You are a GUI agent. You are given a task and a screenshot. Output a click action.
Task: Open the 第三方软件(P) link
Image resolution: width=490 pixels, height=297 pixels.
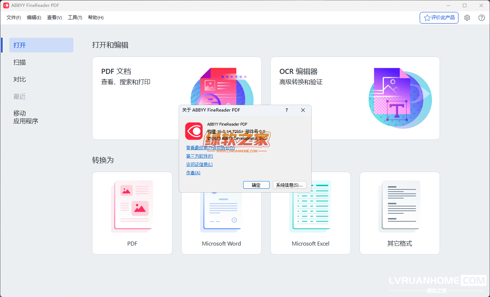(199, 156)
